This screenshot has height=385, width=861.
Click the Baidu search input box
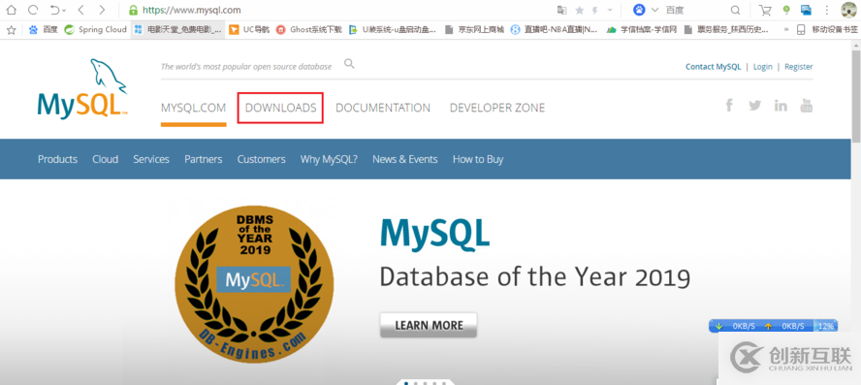click(694, 10)
